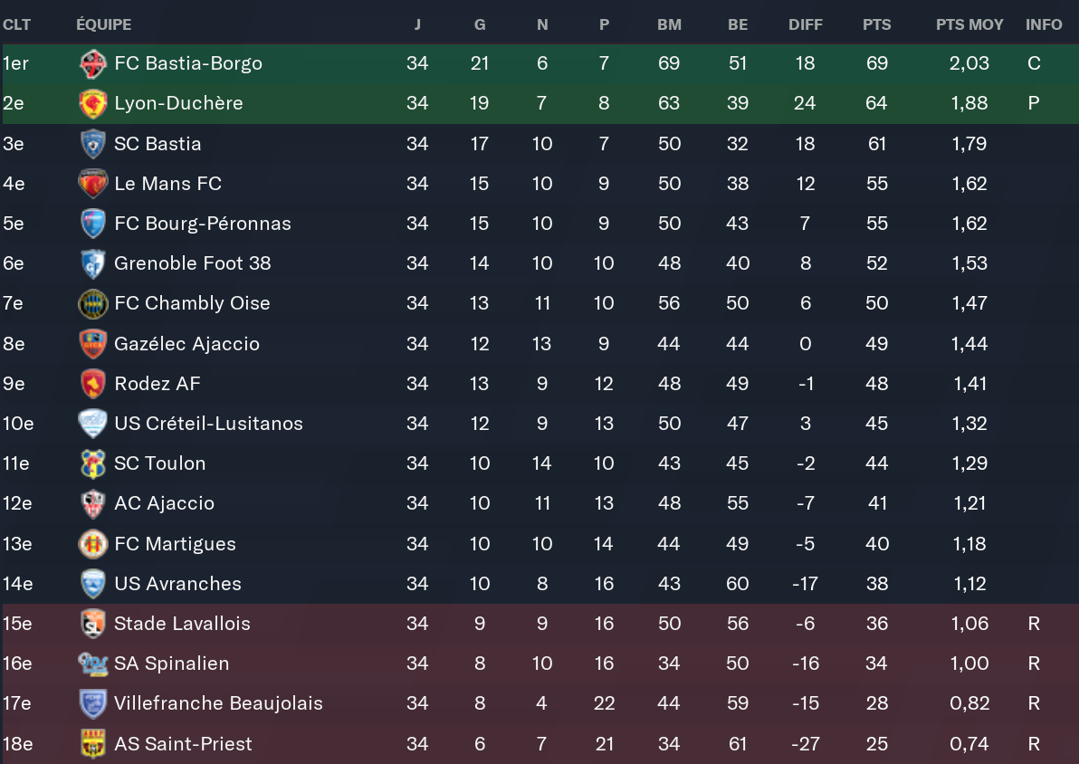Viewport: 1079px width, 764px height.
Task: Click the AS Saint-Priest club badge
Action: coord(92,744)
